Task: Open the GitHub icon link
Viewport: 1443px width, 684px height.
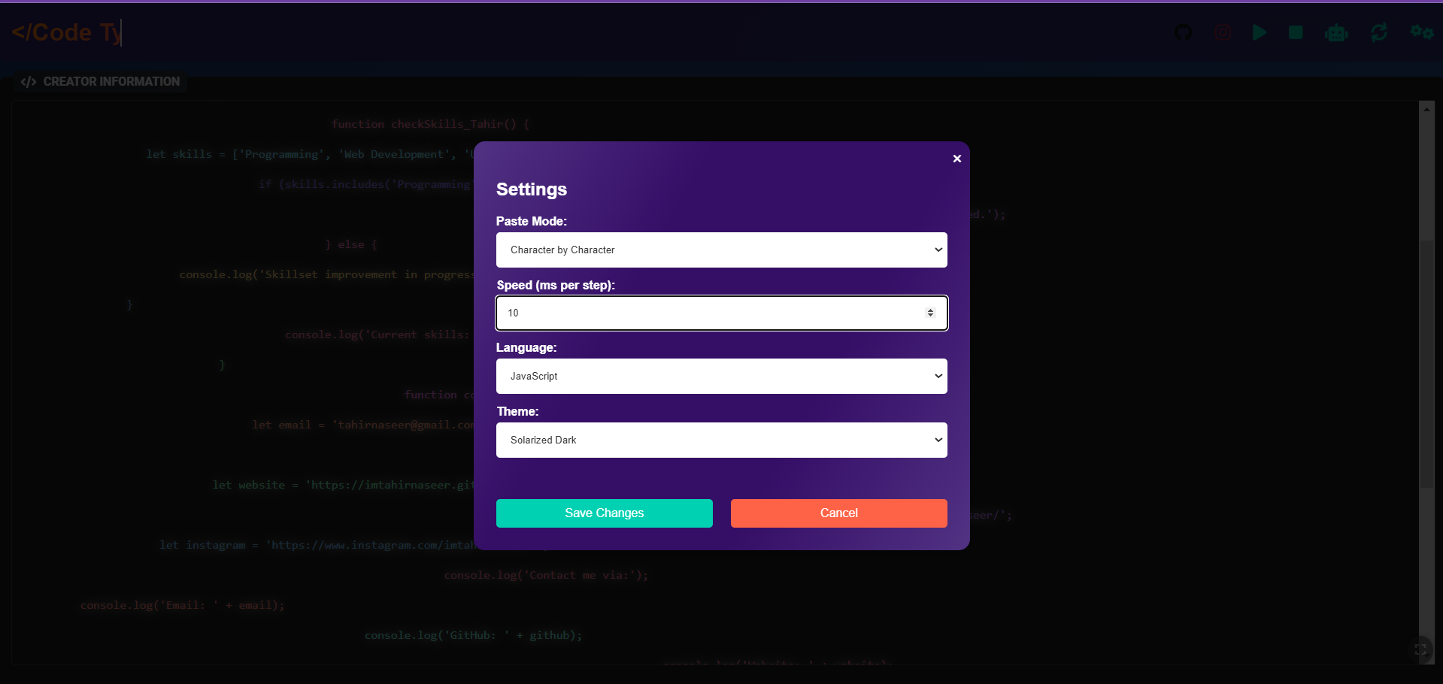Action: (x=1183, y=32)
